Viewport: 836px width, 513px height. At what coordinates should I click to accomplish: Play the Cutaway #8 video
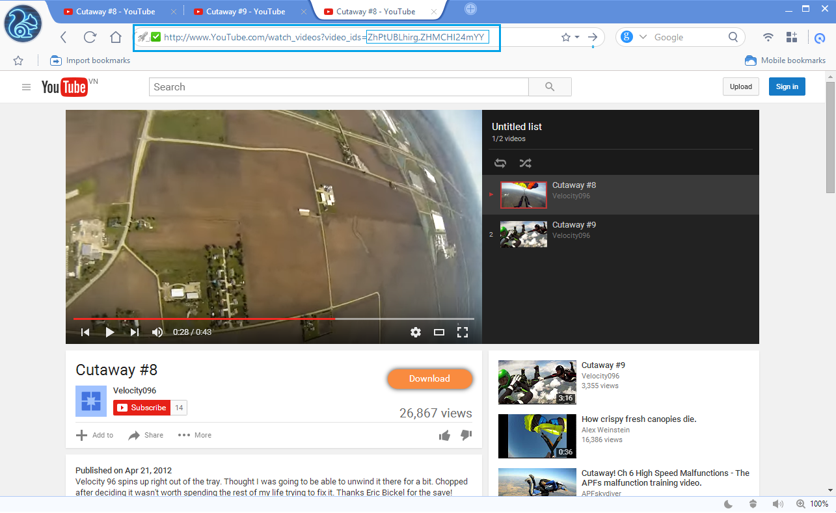tap(109, 332)
